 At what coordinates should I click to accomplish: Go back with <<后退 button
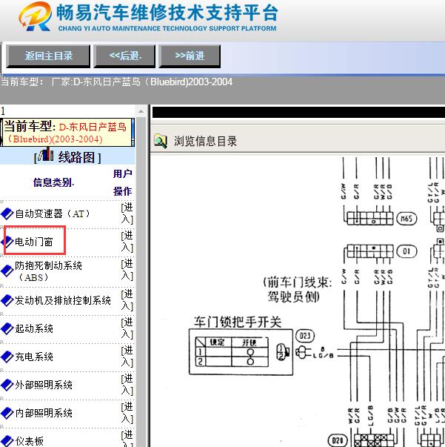click(x=124, y=56)
